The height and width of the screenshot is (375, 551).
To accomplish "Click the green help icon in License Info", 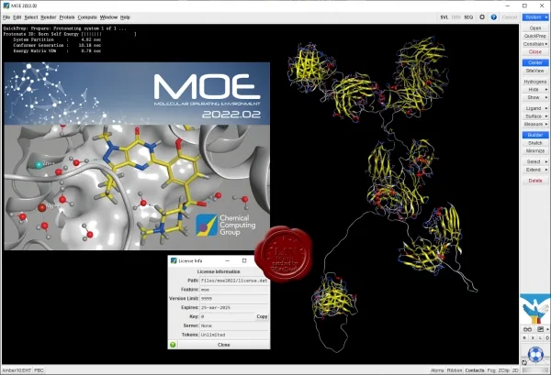I will pos(173,345).
